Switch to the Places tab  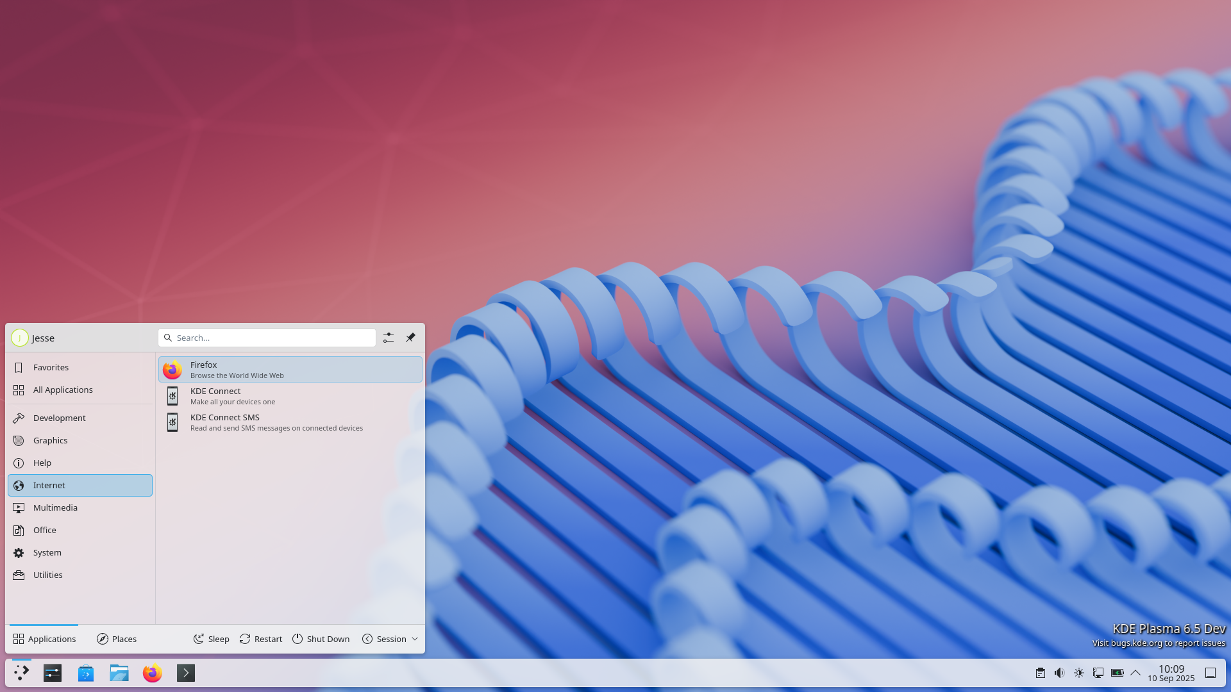(x=117, y=639)
